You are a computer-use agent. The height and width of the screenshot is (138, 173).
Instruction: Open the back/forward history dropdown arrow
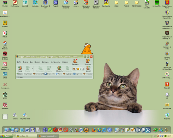tap(32, 69)
